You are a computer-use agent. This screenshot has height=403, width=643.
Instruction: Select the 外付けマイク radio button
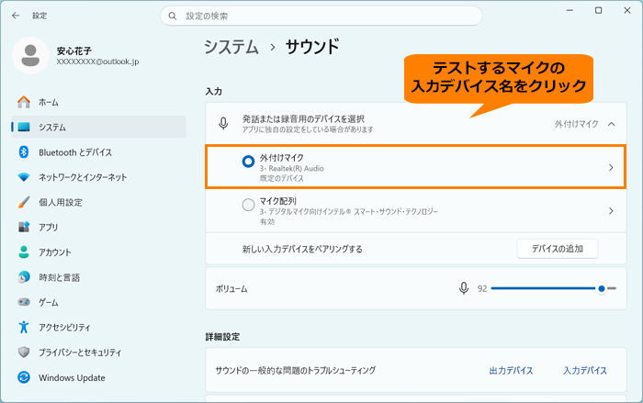pos(248,162)
